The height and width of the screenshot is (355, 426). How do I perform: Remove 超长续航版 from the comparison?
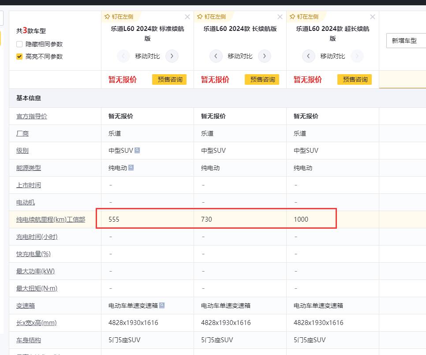click(x=373, y=17)
